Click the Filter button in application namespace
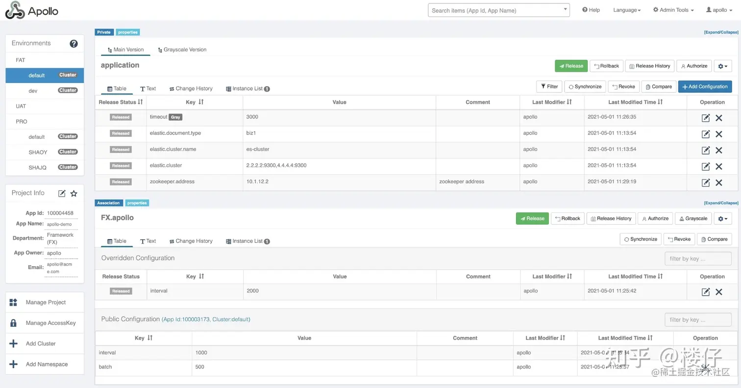 tap(549, 87)
